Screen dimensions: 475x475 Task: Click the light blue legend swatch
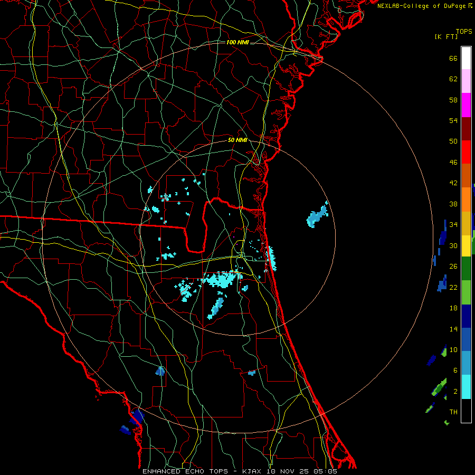[x=466, y=363]
